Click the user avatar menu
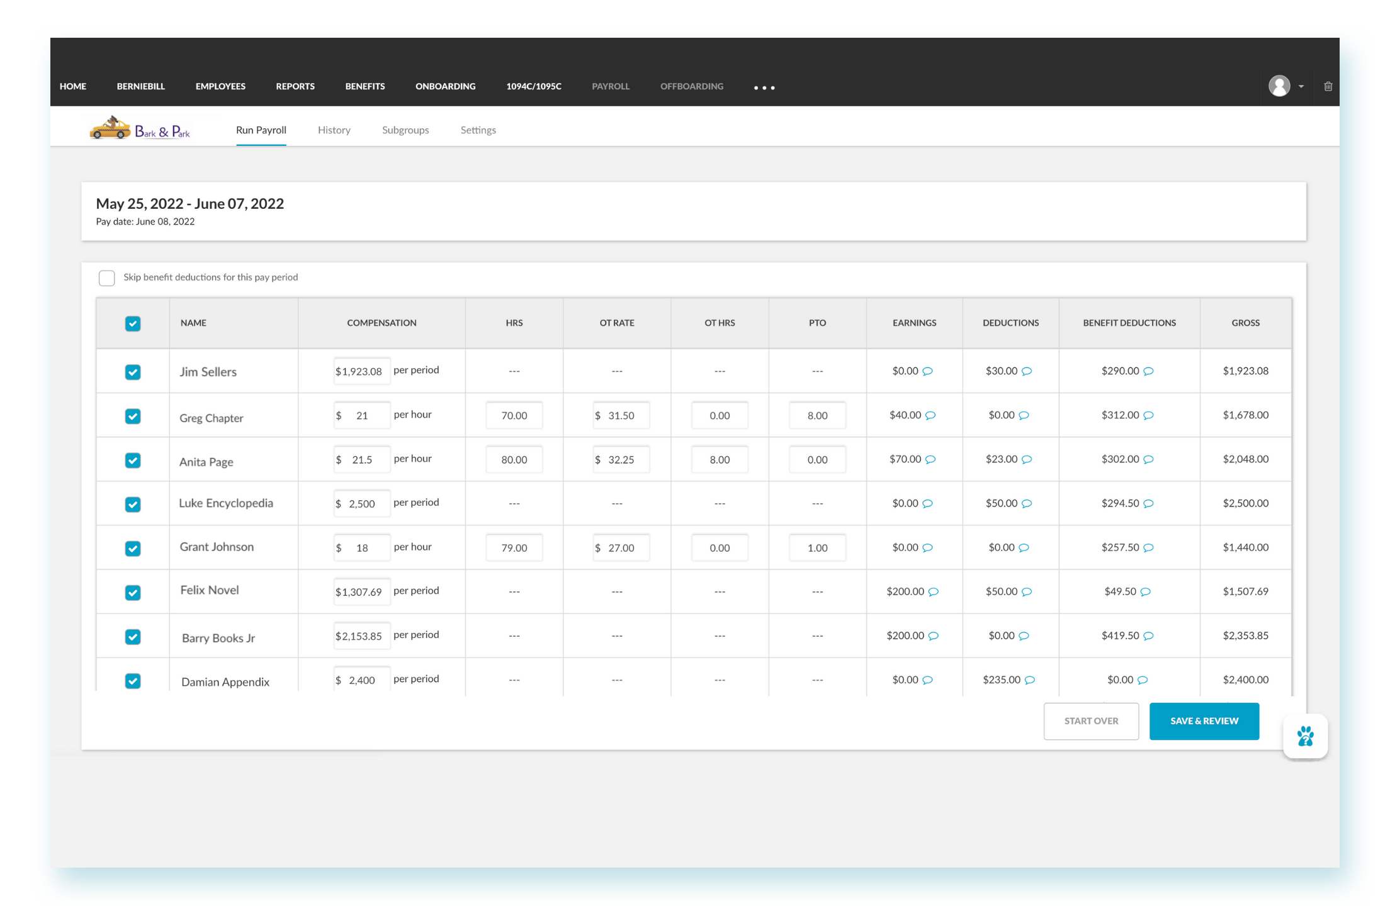Viewport: 1390px width, 906px height. 1279,86
